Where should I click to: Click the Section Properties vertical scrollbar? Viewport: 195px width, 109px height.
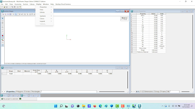[x=193, y=51]
